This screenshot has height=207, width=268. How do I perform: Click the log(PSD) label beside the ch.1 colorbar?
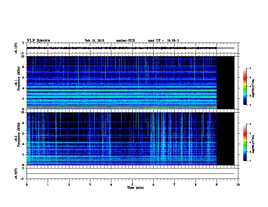click(x=253, y=88)
